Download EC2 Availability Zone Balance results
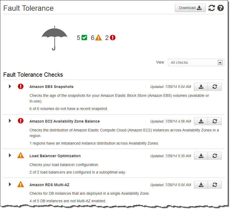Viewport: 231px width, 210px height. (201, 121)
